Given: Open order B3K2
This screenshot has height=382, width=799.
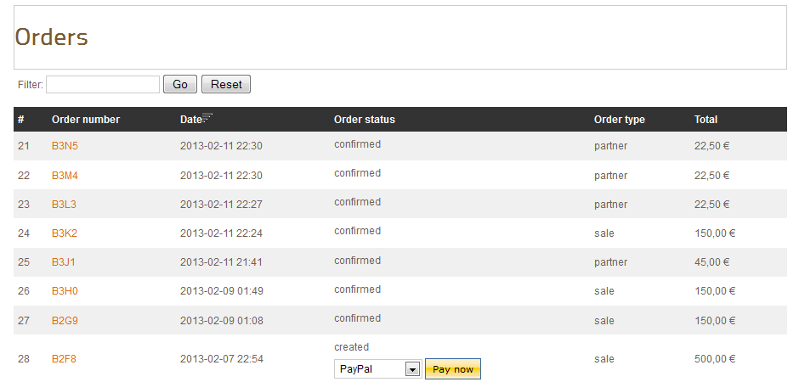Looking at the screenshot, I should tap(65, 233).
